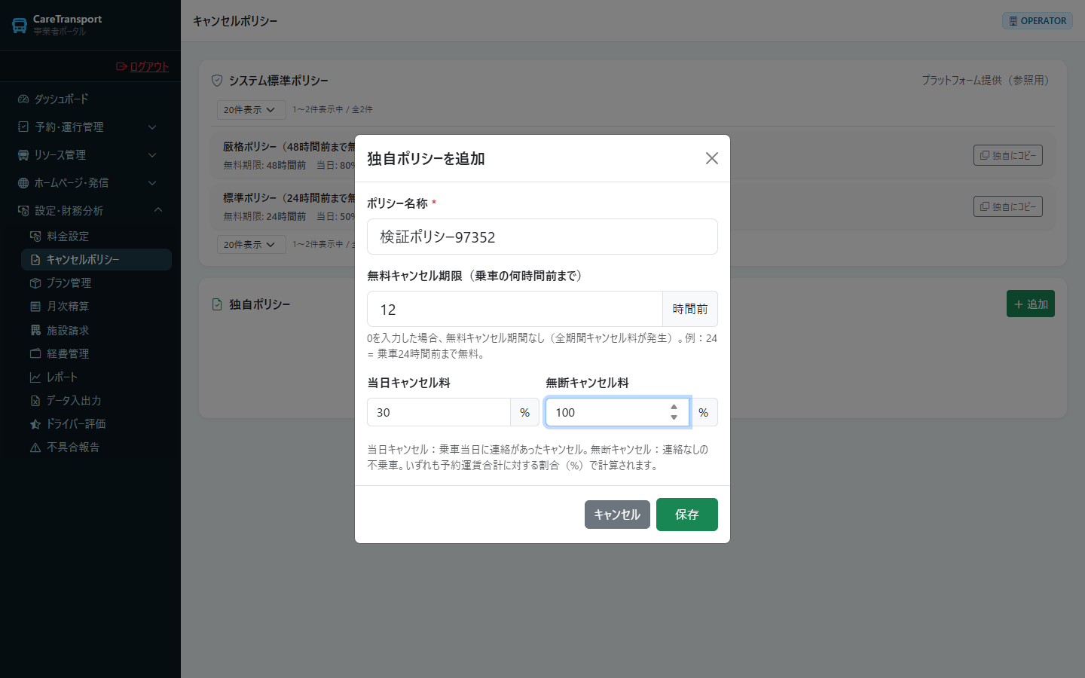Open the lower 20件表示 page-size dropdown
The height and width of the screenshot is (678, 1085).
click(x=251, y=244)
